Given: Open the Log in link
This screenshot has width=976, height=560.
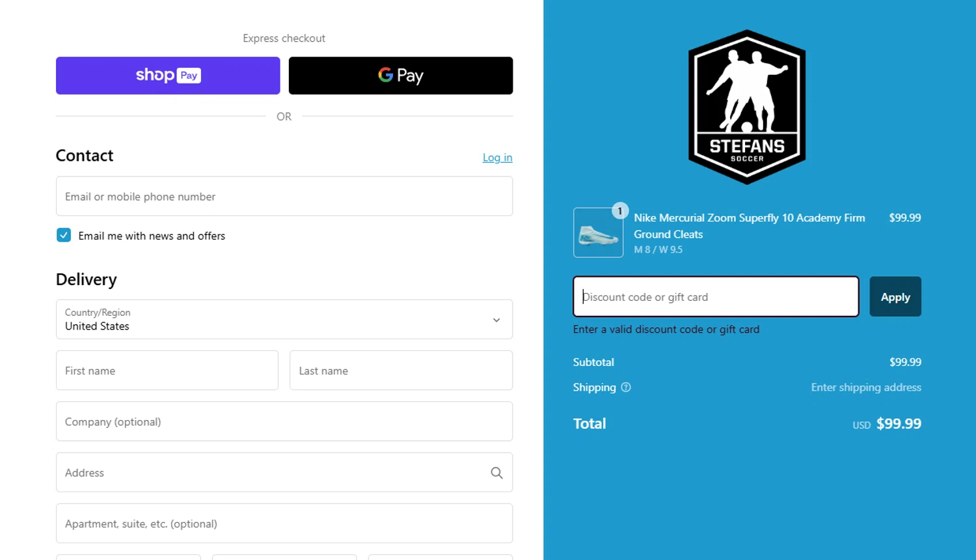Looking at the screenshot, I should point(497,158).
